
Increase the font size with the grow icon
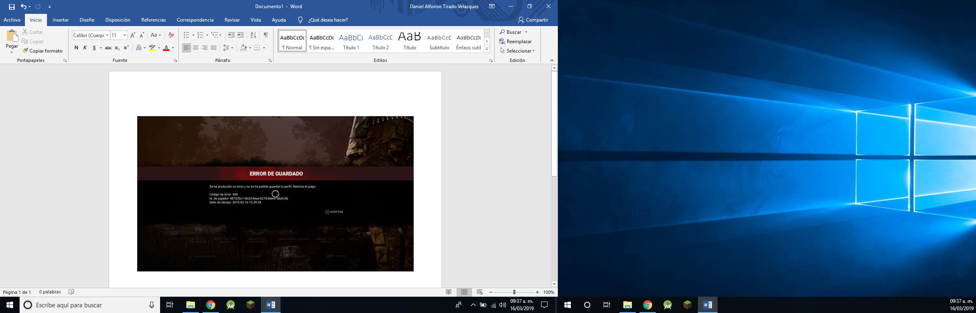pos(133,35)
